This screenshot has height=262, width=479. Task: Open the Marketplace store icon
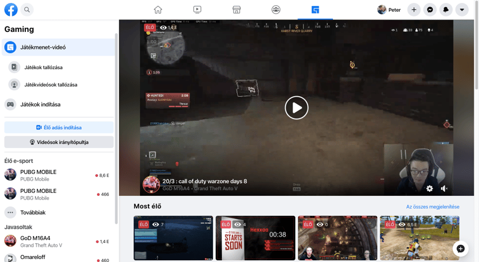click(x=237, y=10)
